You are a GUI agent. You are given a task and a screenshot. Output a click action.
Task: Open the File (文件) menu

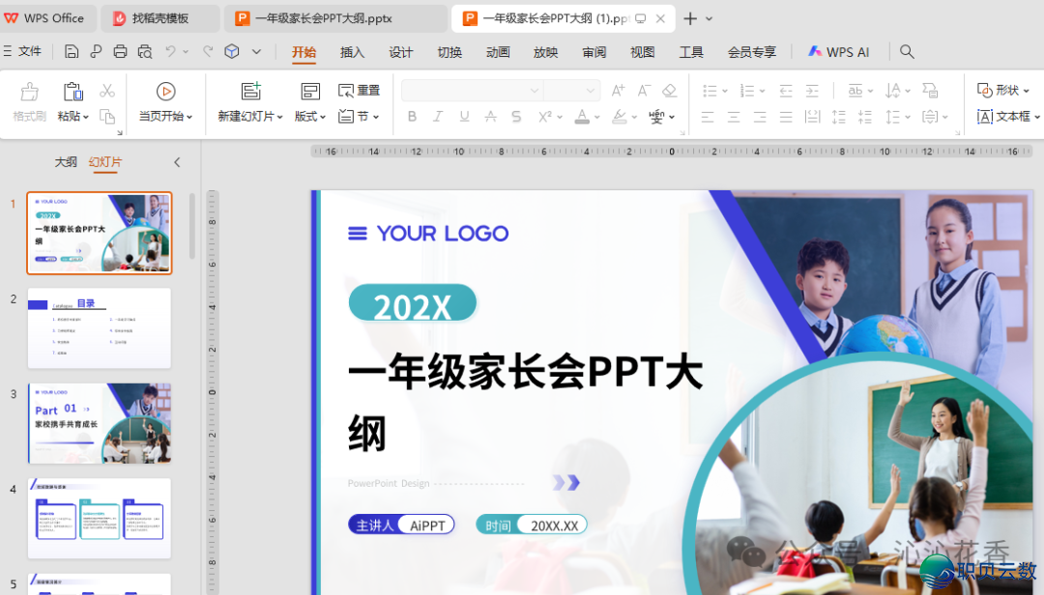22,51
